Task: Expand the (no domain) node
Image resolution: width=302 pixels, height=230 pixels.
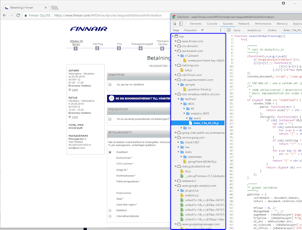Action: [x=176, y=46]
